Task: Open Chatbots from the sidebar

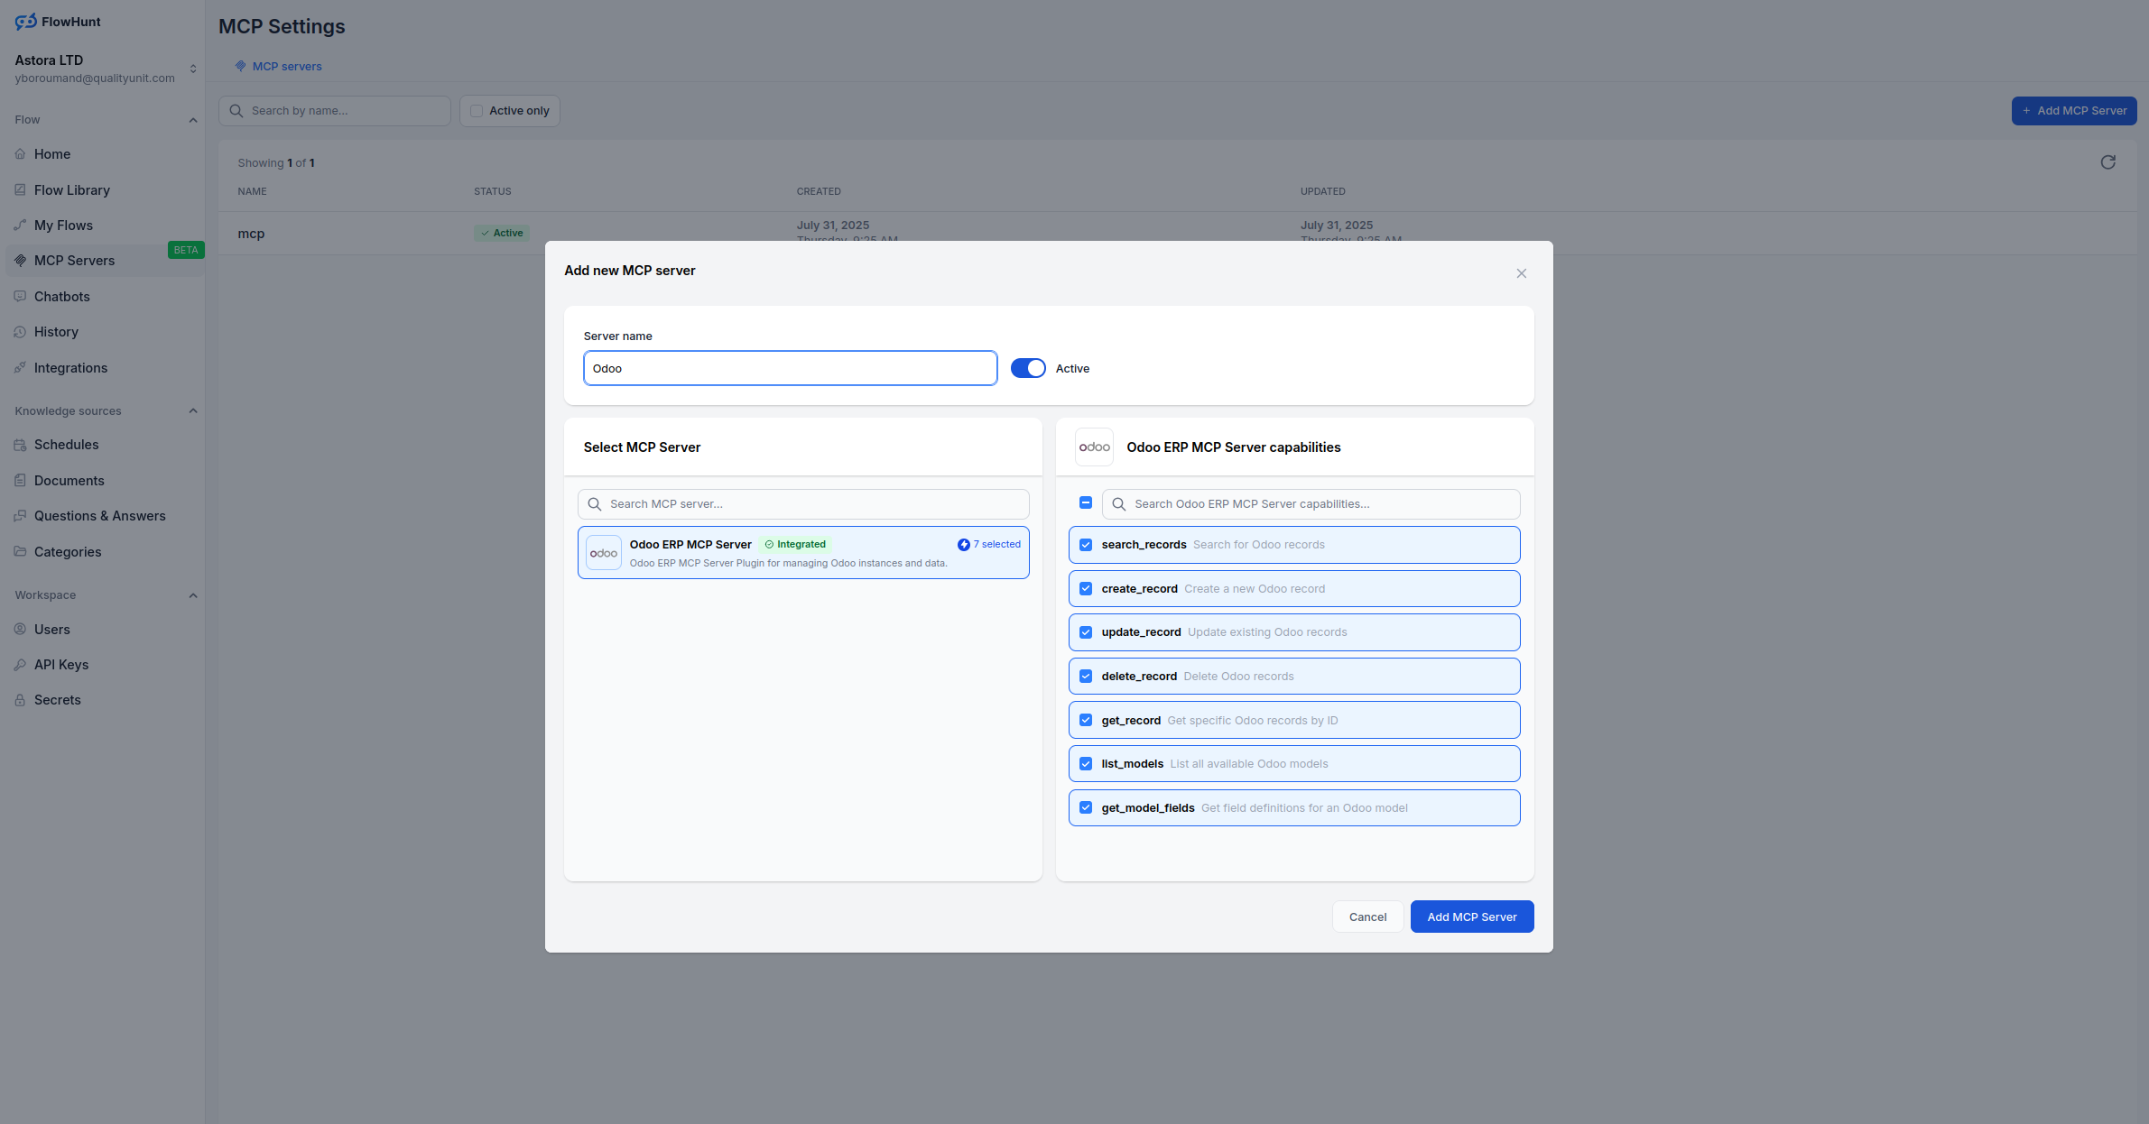Action: tap(61, 297)
